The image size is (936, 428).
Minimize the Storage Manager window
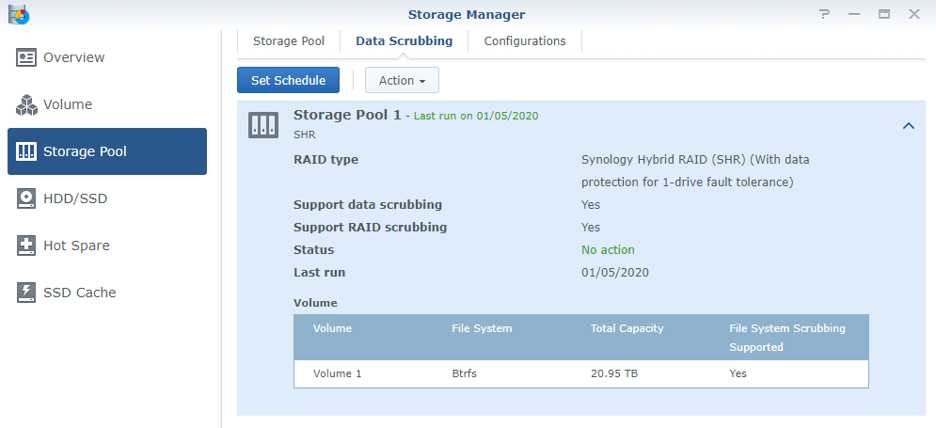pyautogui.click(x=854, y=14)
